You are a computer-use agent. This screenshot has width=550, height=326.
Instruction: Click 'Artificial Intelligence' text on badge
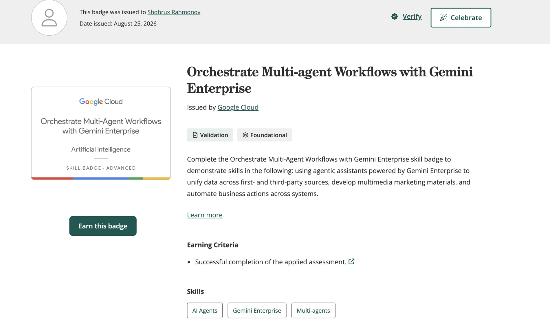coord(101,149)
